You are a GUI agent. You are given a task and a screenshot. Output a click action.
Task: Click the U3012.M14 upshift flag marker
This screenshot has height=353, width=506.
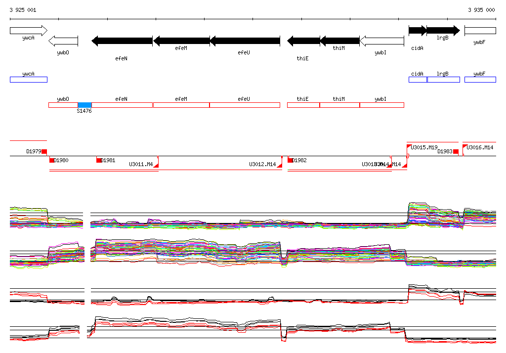pos(280,165)
